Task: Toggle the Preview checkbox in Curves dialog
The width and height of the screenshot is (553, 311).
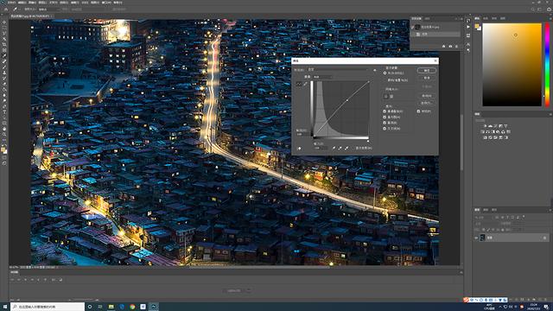Action: click(x=418, y=111)
